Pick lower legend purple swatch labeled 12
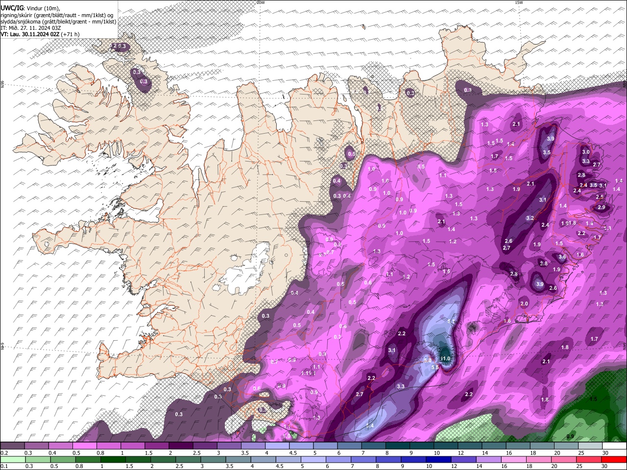This screenshot has height=470, width=627. tap(464, 460)
